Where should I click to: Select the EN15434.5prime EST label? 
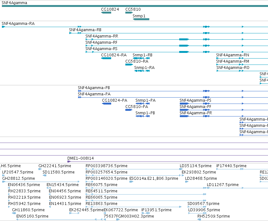pos(63,185)
